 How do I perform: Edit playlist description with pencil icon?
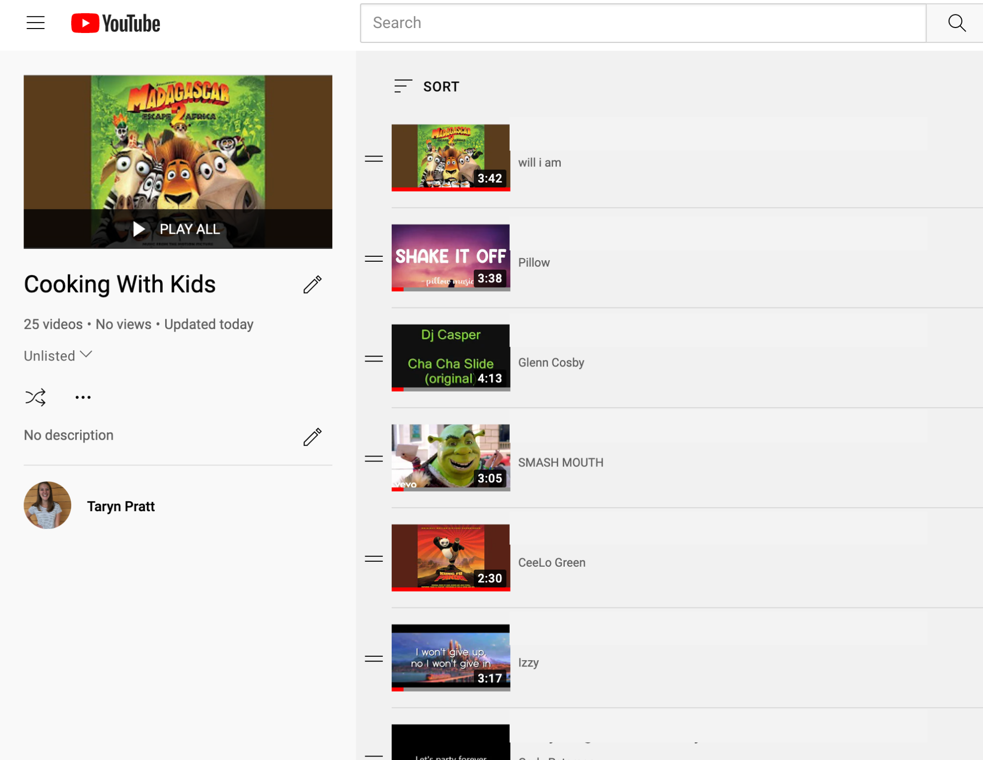(312, 436)
